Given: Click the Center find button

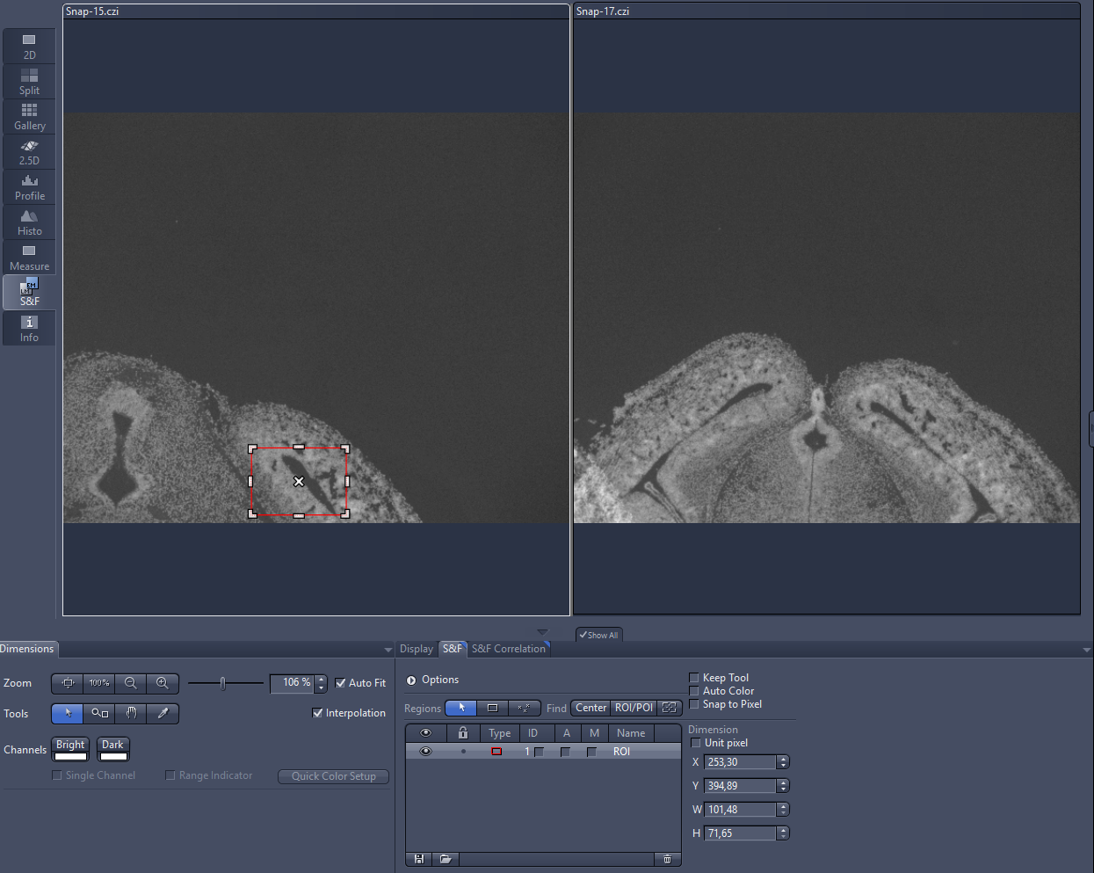Looking at the screenshot, I should pyautogui.click(x=590, y=708).
